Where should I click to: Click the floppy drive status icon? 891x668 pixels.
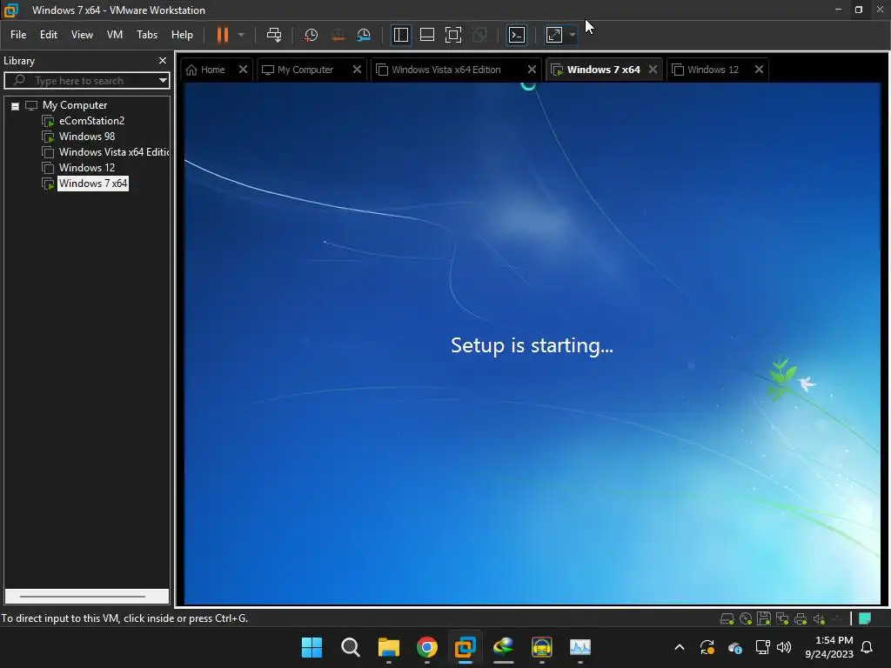pyautogui.click(x=764, y=618)
